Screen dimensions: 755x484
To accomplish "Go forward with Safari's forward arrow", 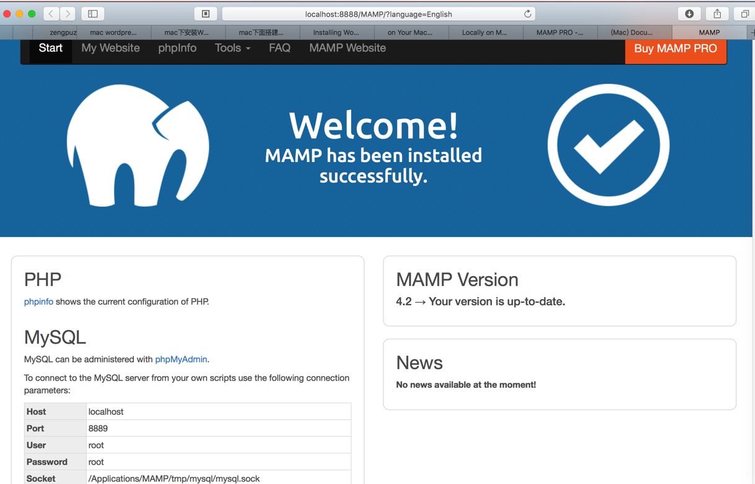I will (68, 14).
